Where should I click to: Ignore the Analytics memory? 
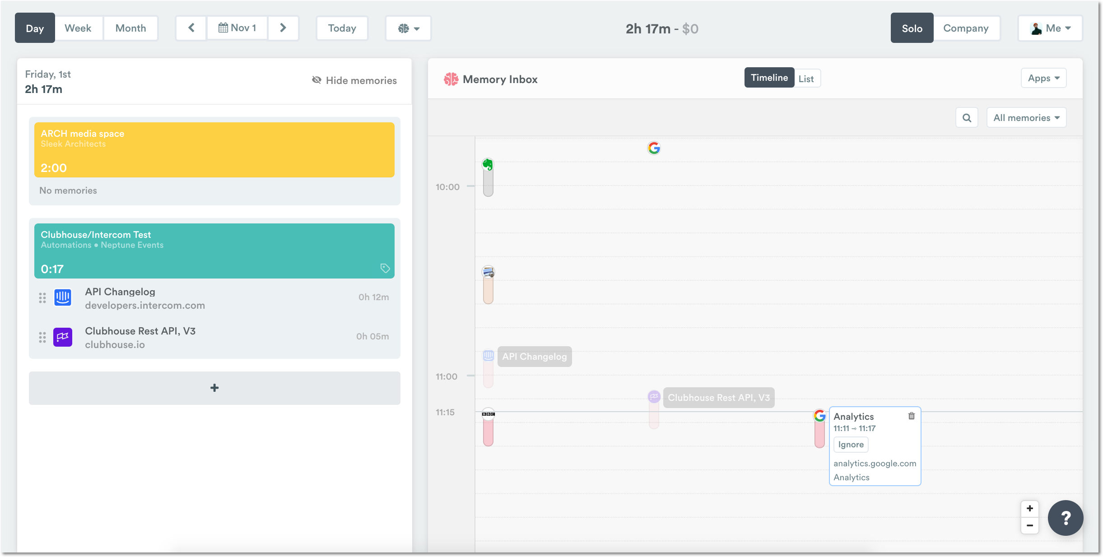(850, 444)
